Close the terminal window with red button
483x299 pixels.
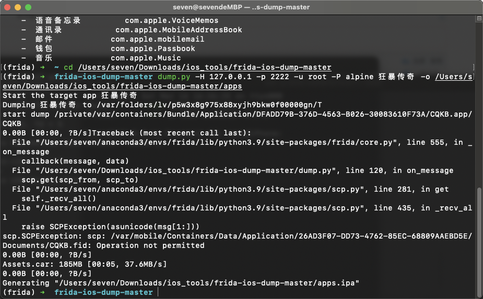pyautogui.click(x=7, y=7)
